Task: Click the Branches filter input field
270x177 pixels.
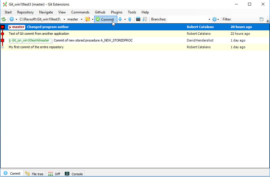Action: [x=187, y=19]
